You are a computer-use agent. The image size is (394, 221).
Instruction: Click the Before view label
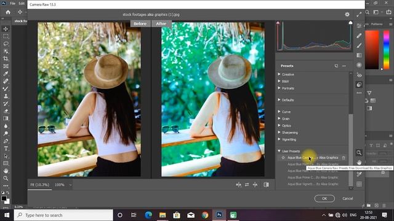[x=140, y=23]
